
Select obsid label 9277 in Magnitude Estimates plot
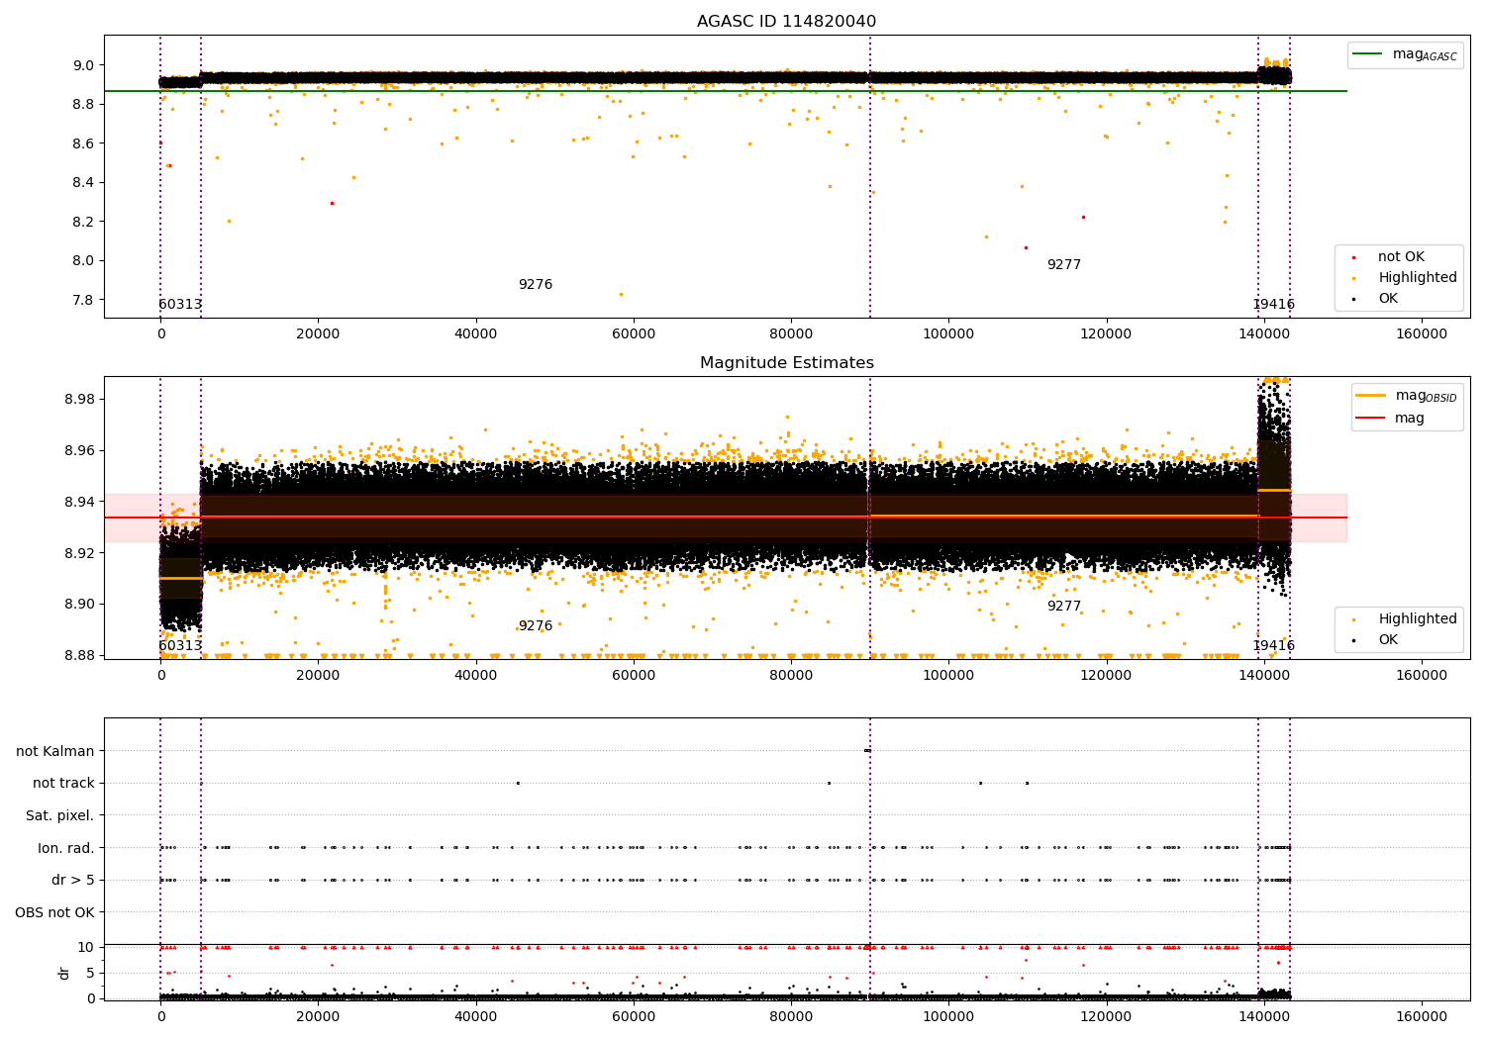click(1064, 607)
